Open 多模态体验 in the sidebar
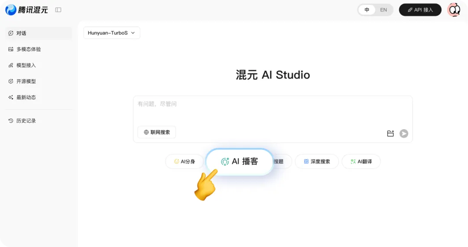 pyautogui.click(x=29, y=49)
